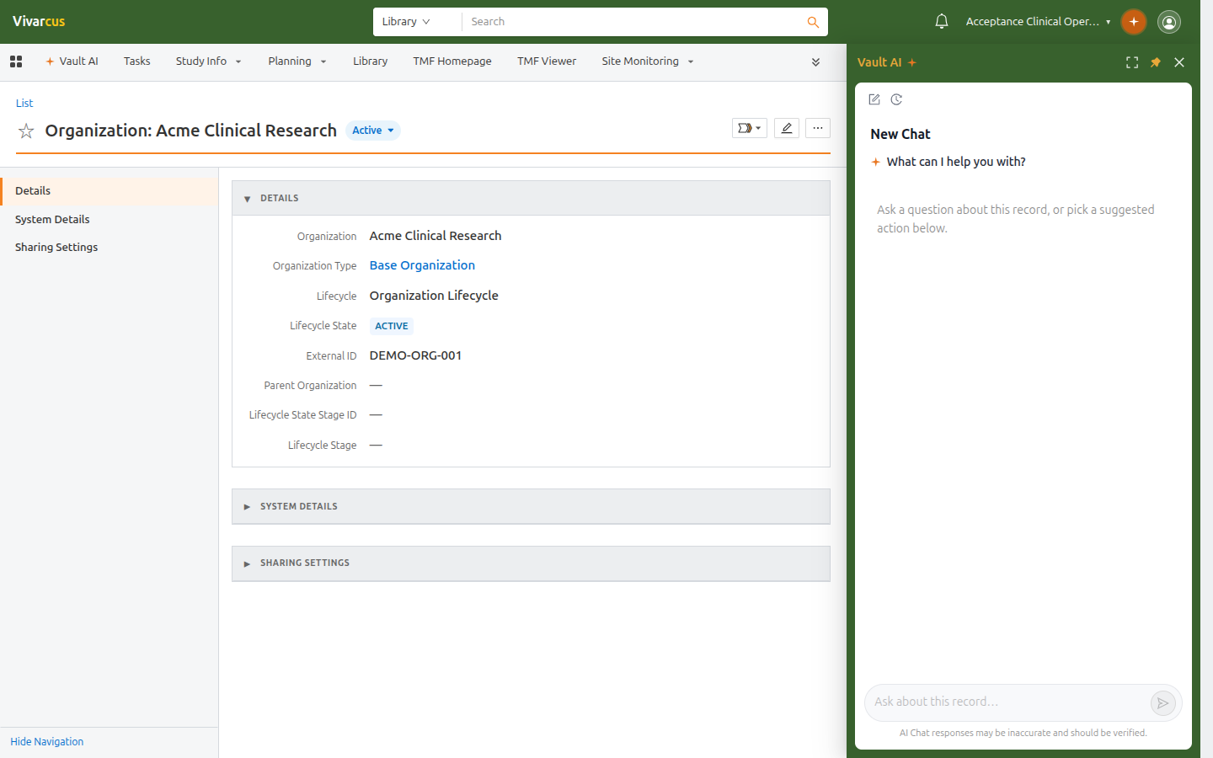
Task: Click the Acme Clinical Research field value
Action: pyautogui.click(x=436, y=236)
